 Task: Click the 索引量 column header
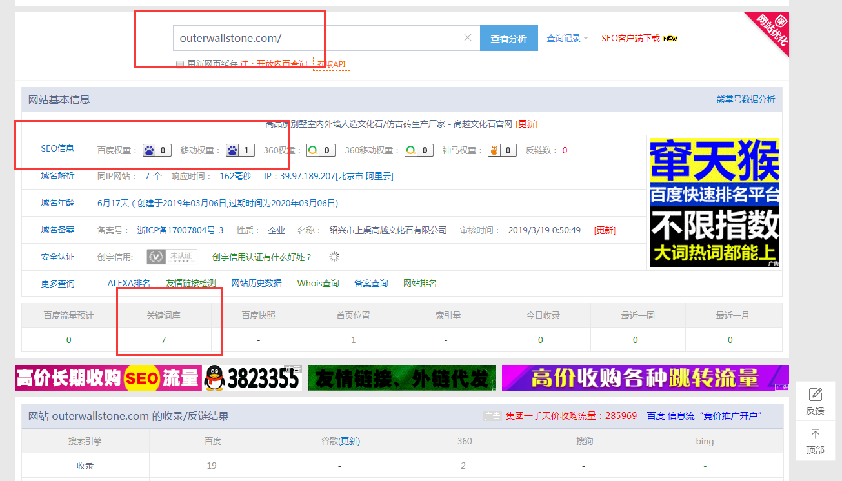click(x=448, y=315)
